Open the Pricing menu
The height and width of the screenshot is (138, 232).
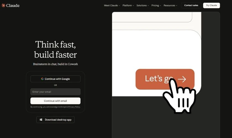point(156,6)
